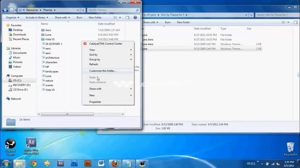The width and height of the screenshot is (300, 168).
Task: Focus the Search Themes field
Action: click(x=113, y=10)
